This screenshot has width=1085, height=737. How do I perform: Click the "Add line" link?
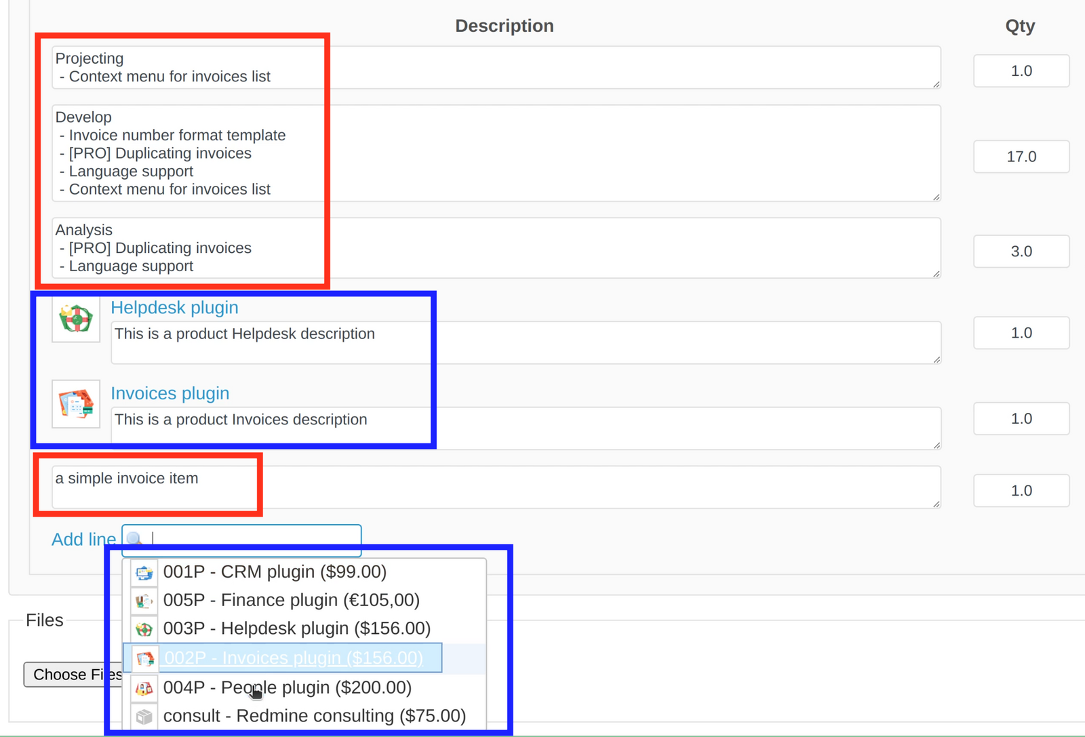83,539
